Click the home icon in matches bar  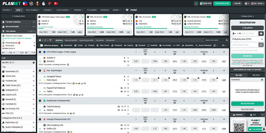point(40,40)
